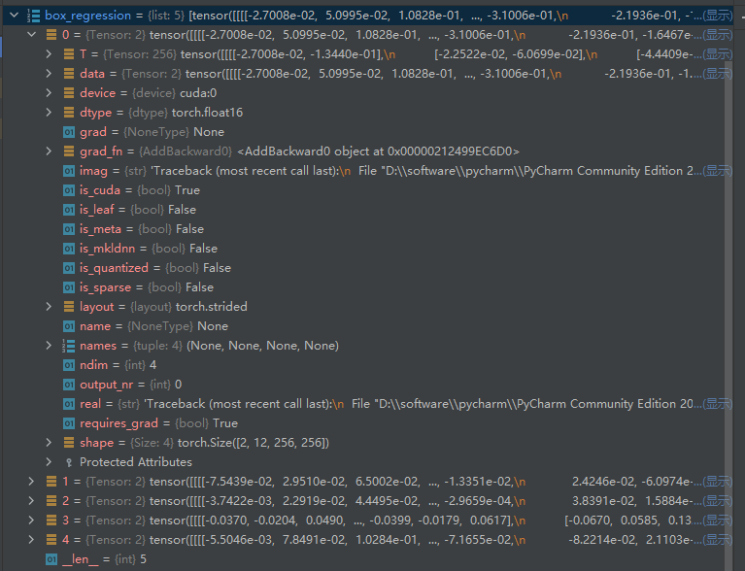Image resolution: width=745 pixels, height=571 pixels.
Task: Expand the data attribute row
Action: tap(49, 74)
